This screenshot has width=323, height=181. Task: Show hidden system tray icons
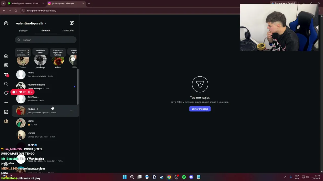pos(285,177)
